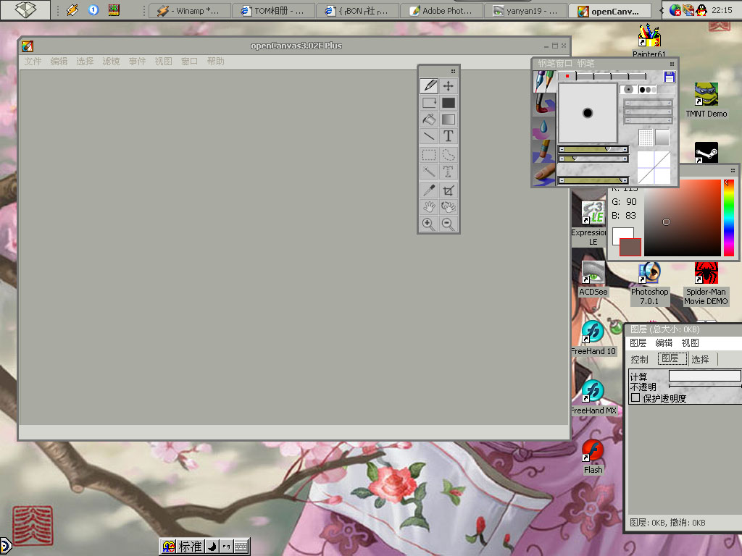Open the 视图 menu in layers panel

click(x=690, y=342)
